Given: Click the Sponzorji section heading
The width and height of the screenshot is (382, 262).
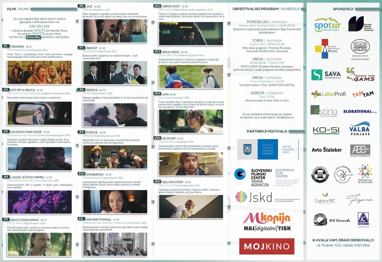Looking at the screenshot, I should tap(343, 9).
